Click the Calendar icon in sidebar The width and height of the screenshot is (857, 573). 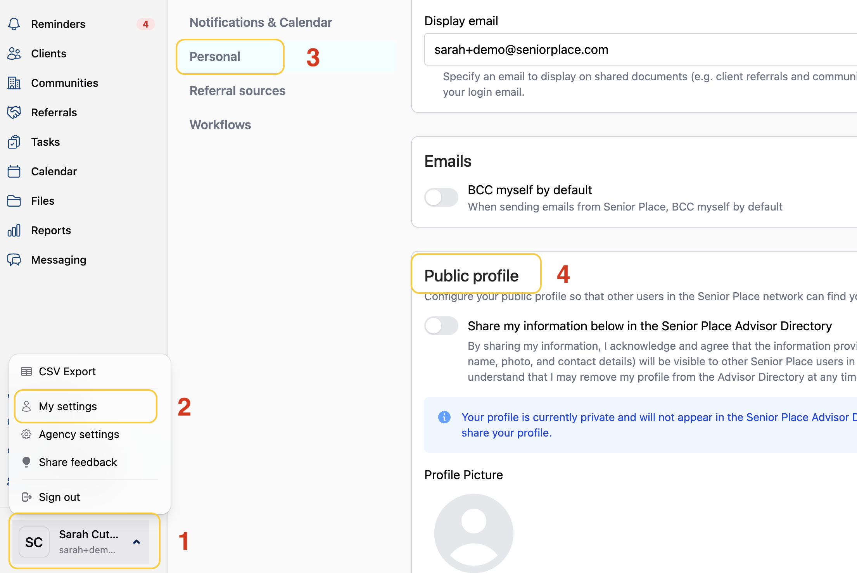(14, 171)
